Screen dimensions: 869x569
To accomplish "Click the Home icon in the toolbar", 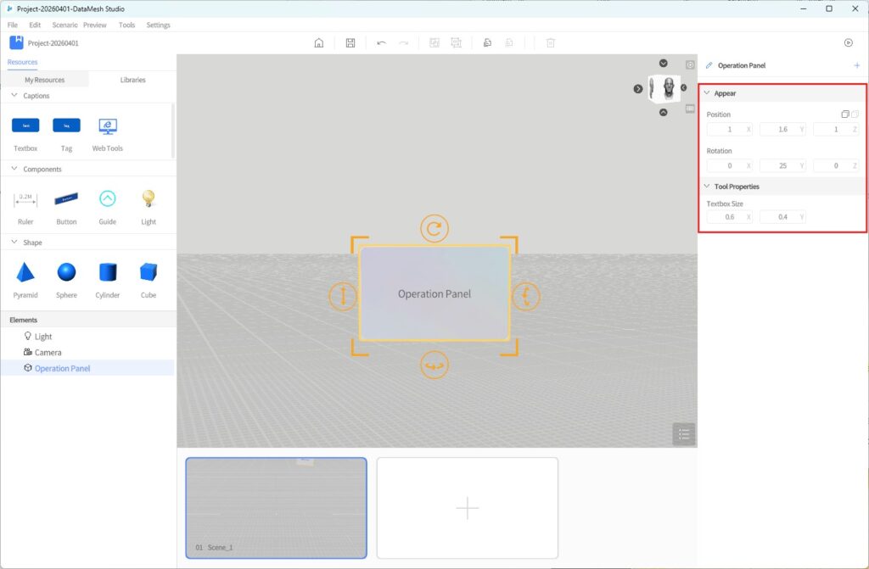I will tap(319, 43).
